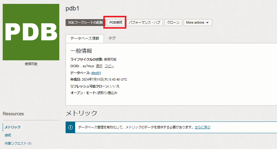Click the blue info icon in metrics banner
277x149 pixels.
pos(70,127)
